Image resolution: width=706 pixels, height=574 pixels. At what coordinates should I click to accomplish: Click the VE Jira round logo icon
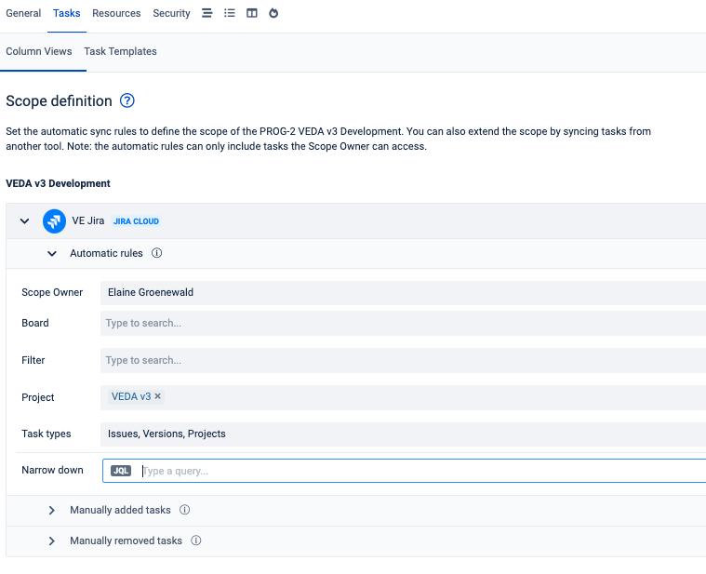point(54,221)
